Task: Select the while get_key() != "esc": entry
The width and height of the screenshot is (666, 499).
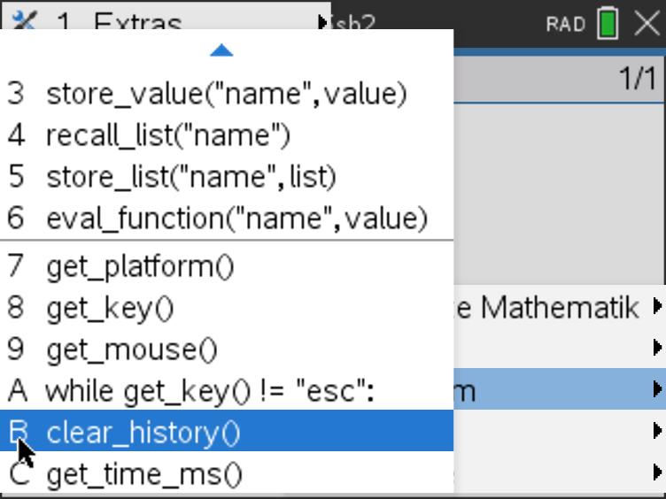Action: (x=209, y=390)
